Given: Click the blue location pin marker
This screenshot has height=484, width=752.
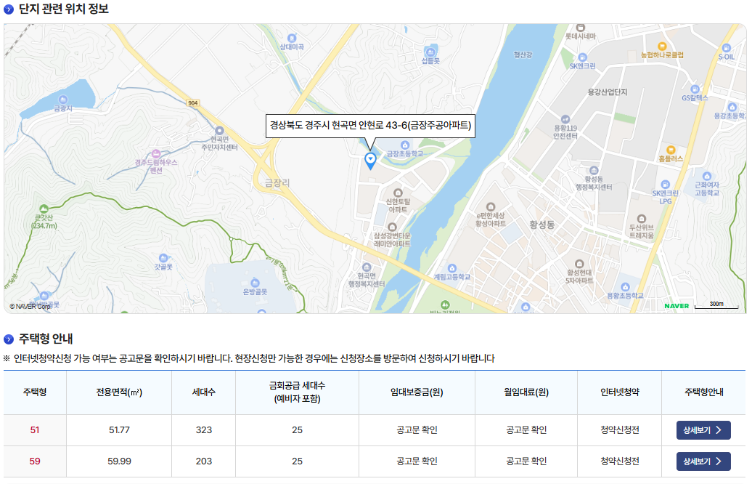Looking at the screenshot, I should tap(370, 161).
